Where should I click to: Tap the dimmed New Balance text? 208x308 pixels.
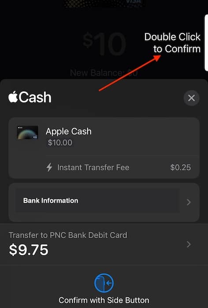[104, 73]
